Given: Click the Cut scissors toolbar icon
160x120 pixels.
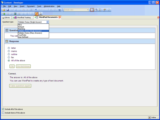Looking at the screenshot, I should [16, 10].
